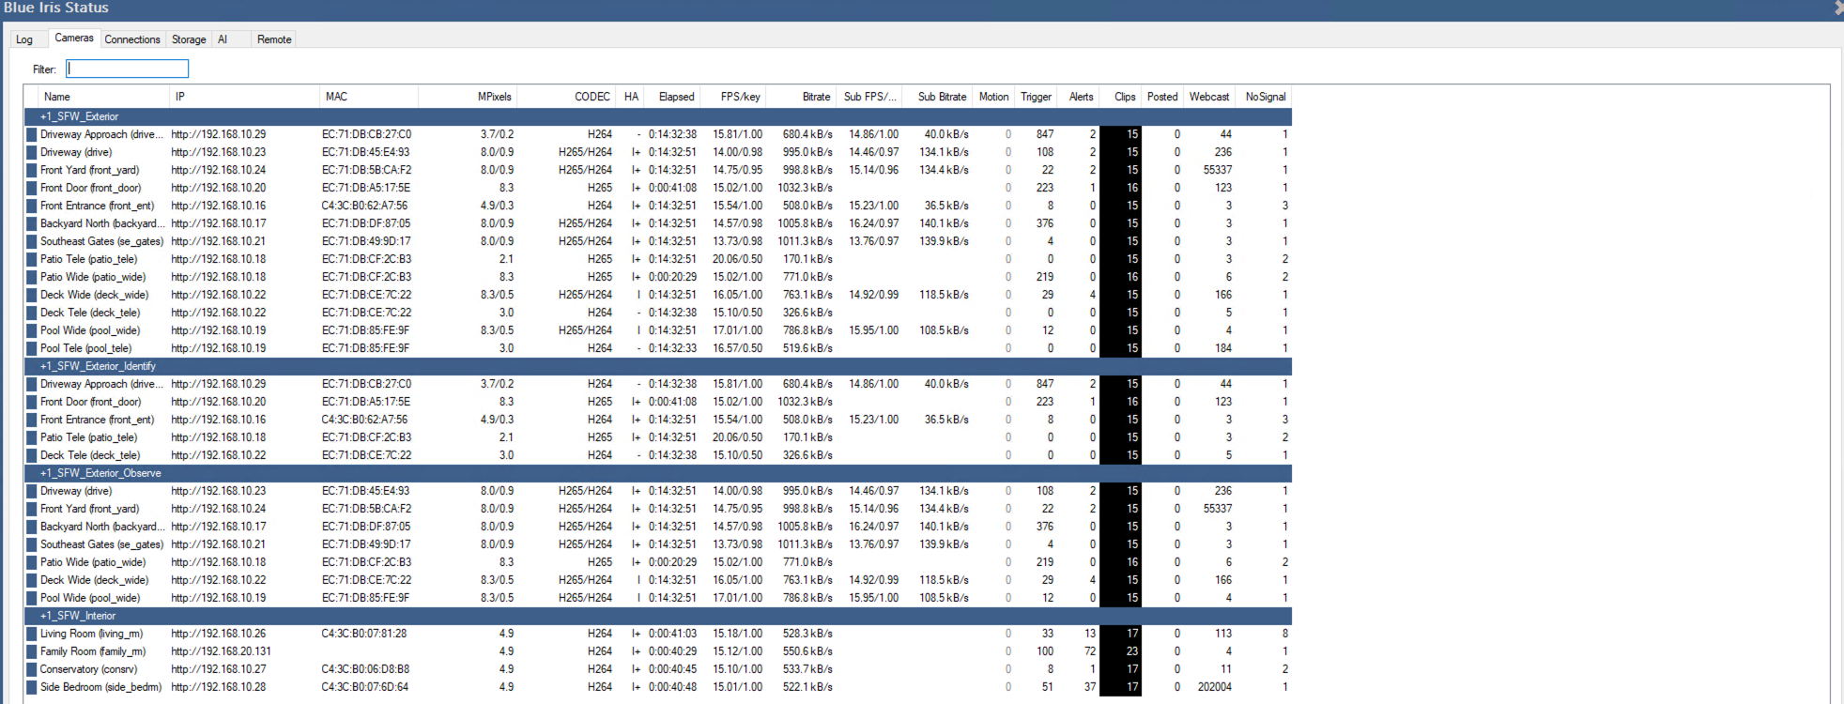
Task: Select the Side Bedroom (side_bedrm) camera row
Action: click(657, 687)
